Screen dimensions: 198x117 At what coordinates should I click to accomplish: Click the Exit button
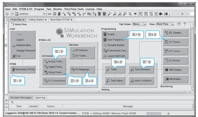(17, 56)
